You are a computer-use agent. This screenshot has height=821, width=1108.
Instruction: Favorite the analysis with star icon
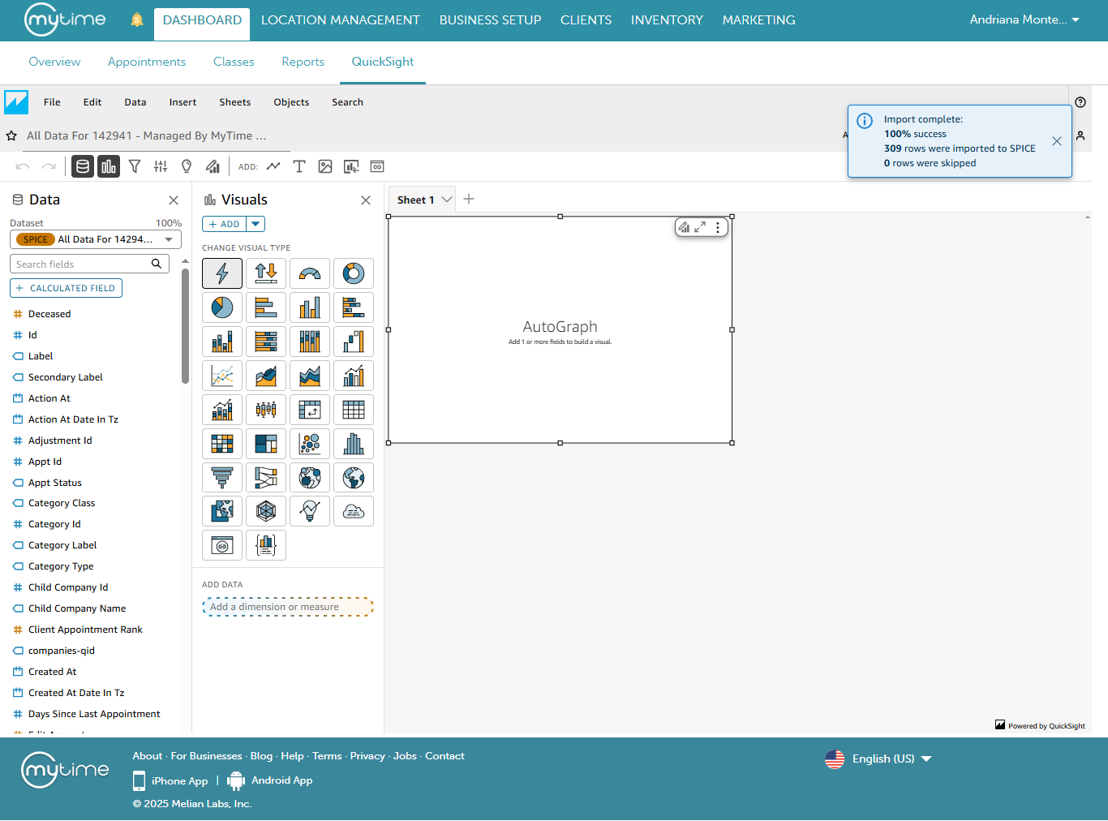[x=11, y=135]
